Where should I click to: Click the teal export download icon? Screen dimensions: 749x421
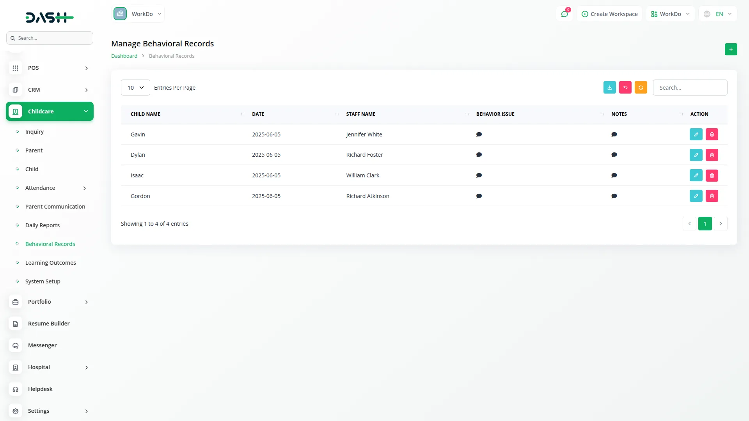(x=609, y=87)
